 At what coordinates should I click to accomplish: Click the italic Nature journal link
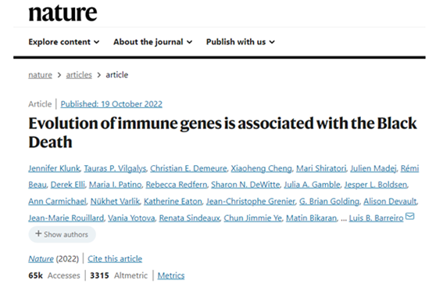coord(41,259)
